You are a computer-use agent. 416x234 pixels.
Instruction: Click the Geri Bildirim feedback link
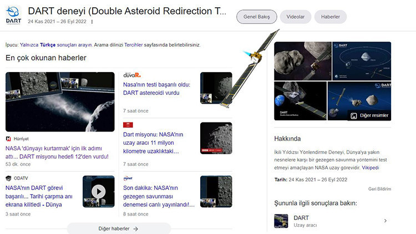pos(379,189)
